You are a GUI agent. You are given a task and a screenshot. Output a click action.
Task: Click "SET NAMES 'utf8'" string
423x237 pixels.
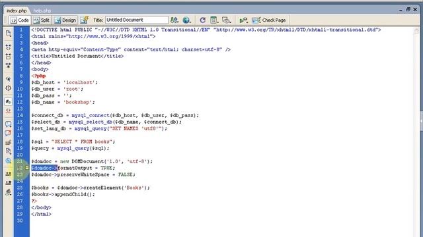pos(135,128)
